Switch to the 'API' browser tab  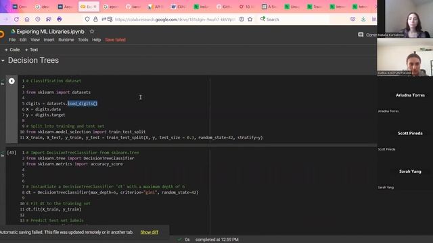click(x=156, y=7)
